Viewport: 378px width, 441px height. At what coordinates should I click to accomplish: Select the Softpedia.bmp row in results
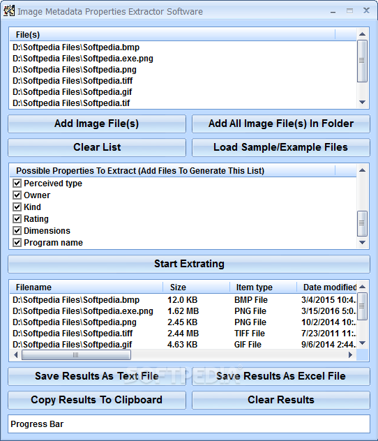click(183, 300)
